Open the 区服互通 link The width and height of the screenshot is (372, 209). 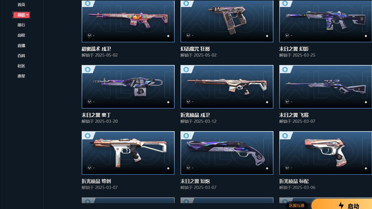coord(296,206)
